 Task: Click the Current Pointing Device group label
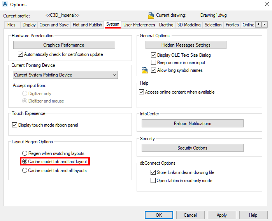point(33,65)
